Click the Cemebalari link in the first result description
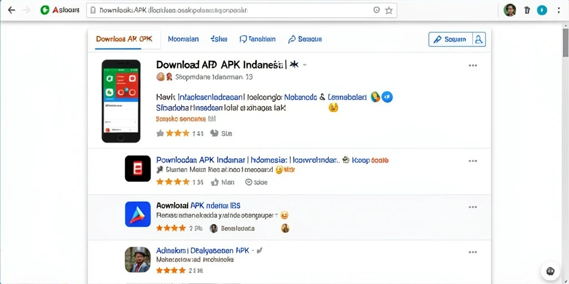Viewport: 569px width, 284px height. coord(347,97)
